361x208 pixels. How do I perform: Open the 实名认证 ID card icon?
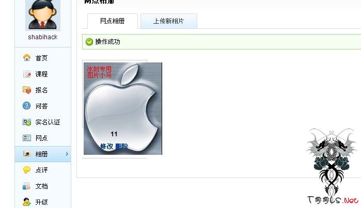27,122
